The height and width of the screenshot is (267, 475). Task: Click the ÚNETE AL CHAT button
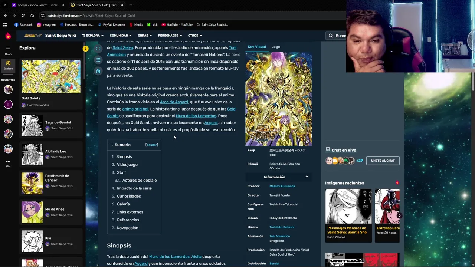(383, 161)
